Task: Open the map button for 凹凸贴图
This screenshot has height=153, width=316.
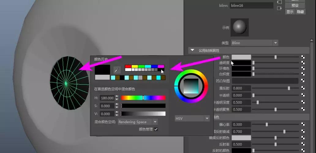Action: point(303,81)
